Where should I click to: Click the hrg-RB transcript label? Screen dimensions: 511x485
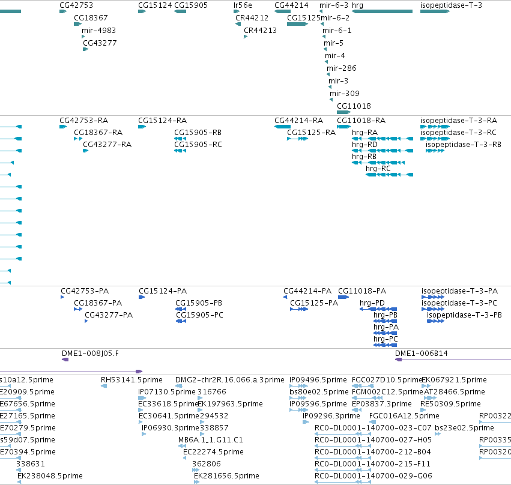tap(364, 157)
